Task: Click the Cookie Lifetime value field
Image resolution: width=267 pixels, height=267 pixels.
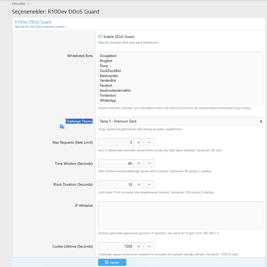Action: pos(116,246)
